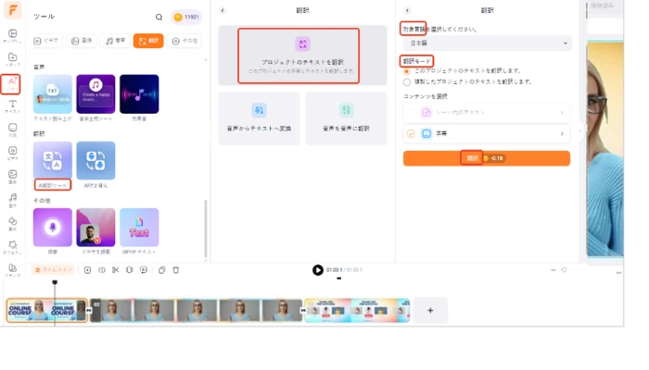The height and width of the screenshot is (370, 649).
Task: Click the timeline zoom-out minus
Action: tap(554, 270)
